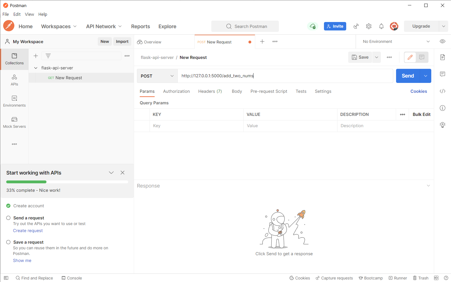
Task: Switch to comment mode icon
Action: (x=422, y=57)
